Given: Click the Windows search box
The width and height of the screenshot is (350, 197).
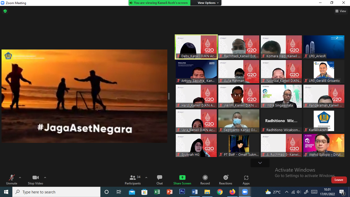Looking at the screenshot, I should point(56,192).
